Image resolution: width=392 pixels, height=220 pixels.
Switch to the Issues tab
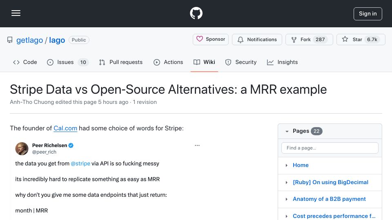67,62
